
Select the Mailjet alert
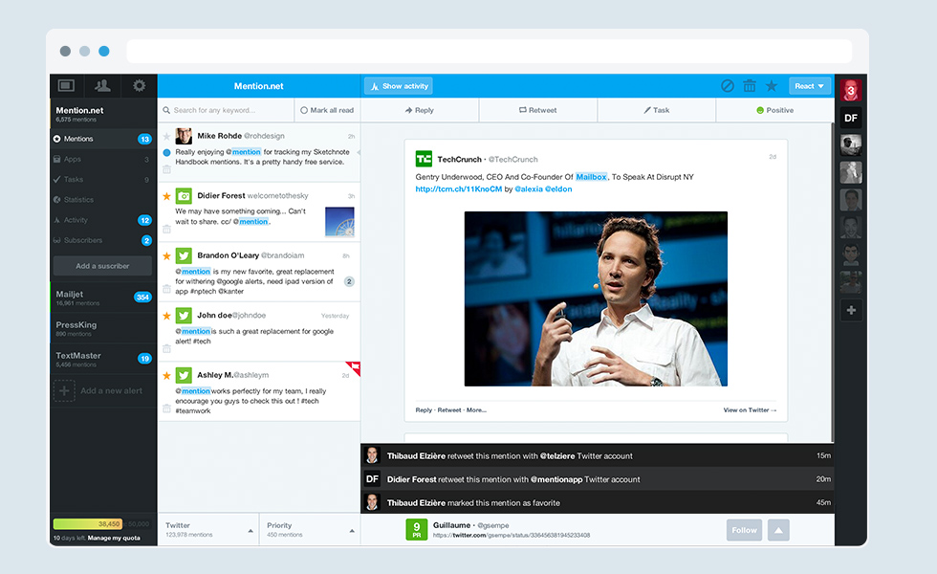point(103,298)
